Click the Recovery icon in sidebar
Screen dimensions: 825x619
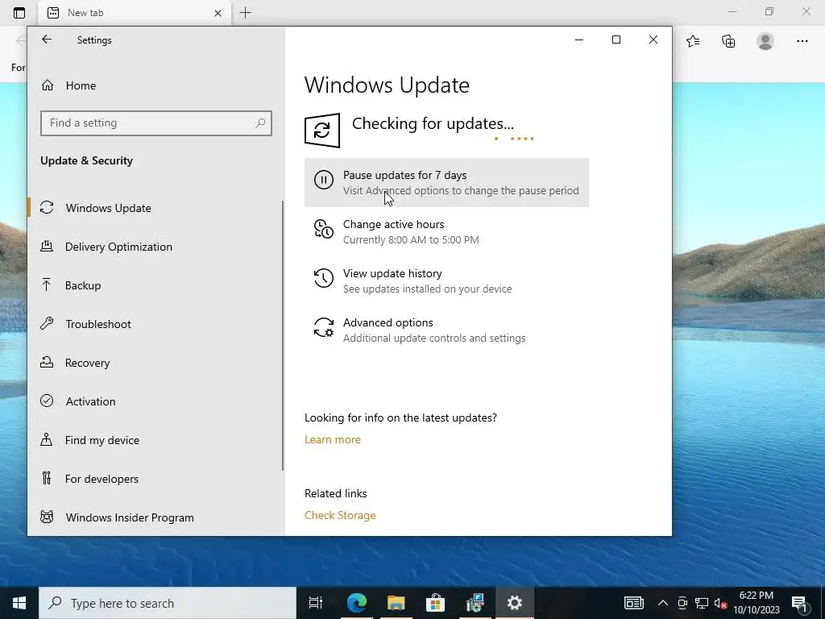tap(47, 362)
